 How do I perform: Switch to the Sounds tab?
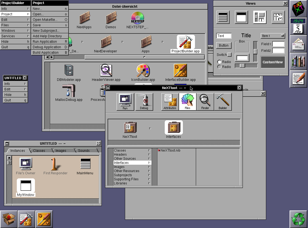point(84,150)
